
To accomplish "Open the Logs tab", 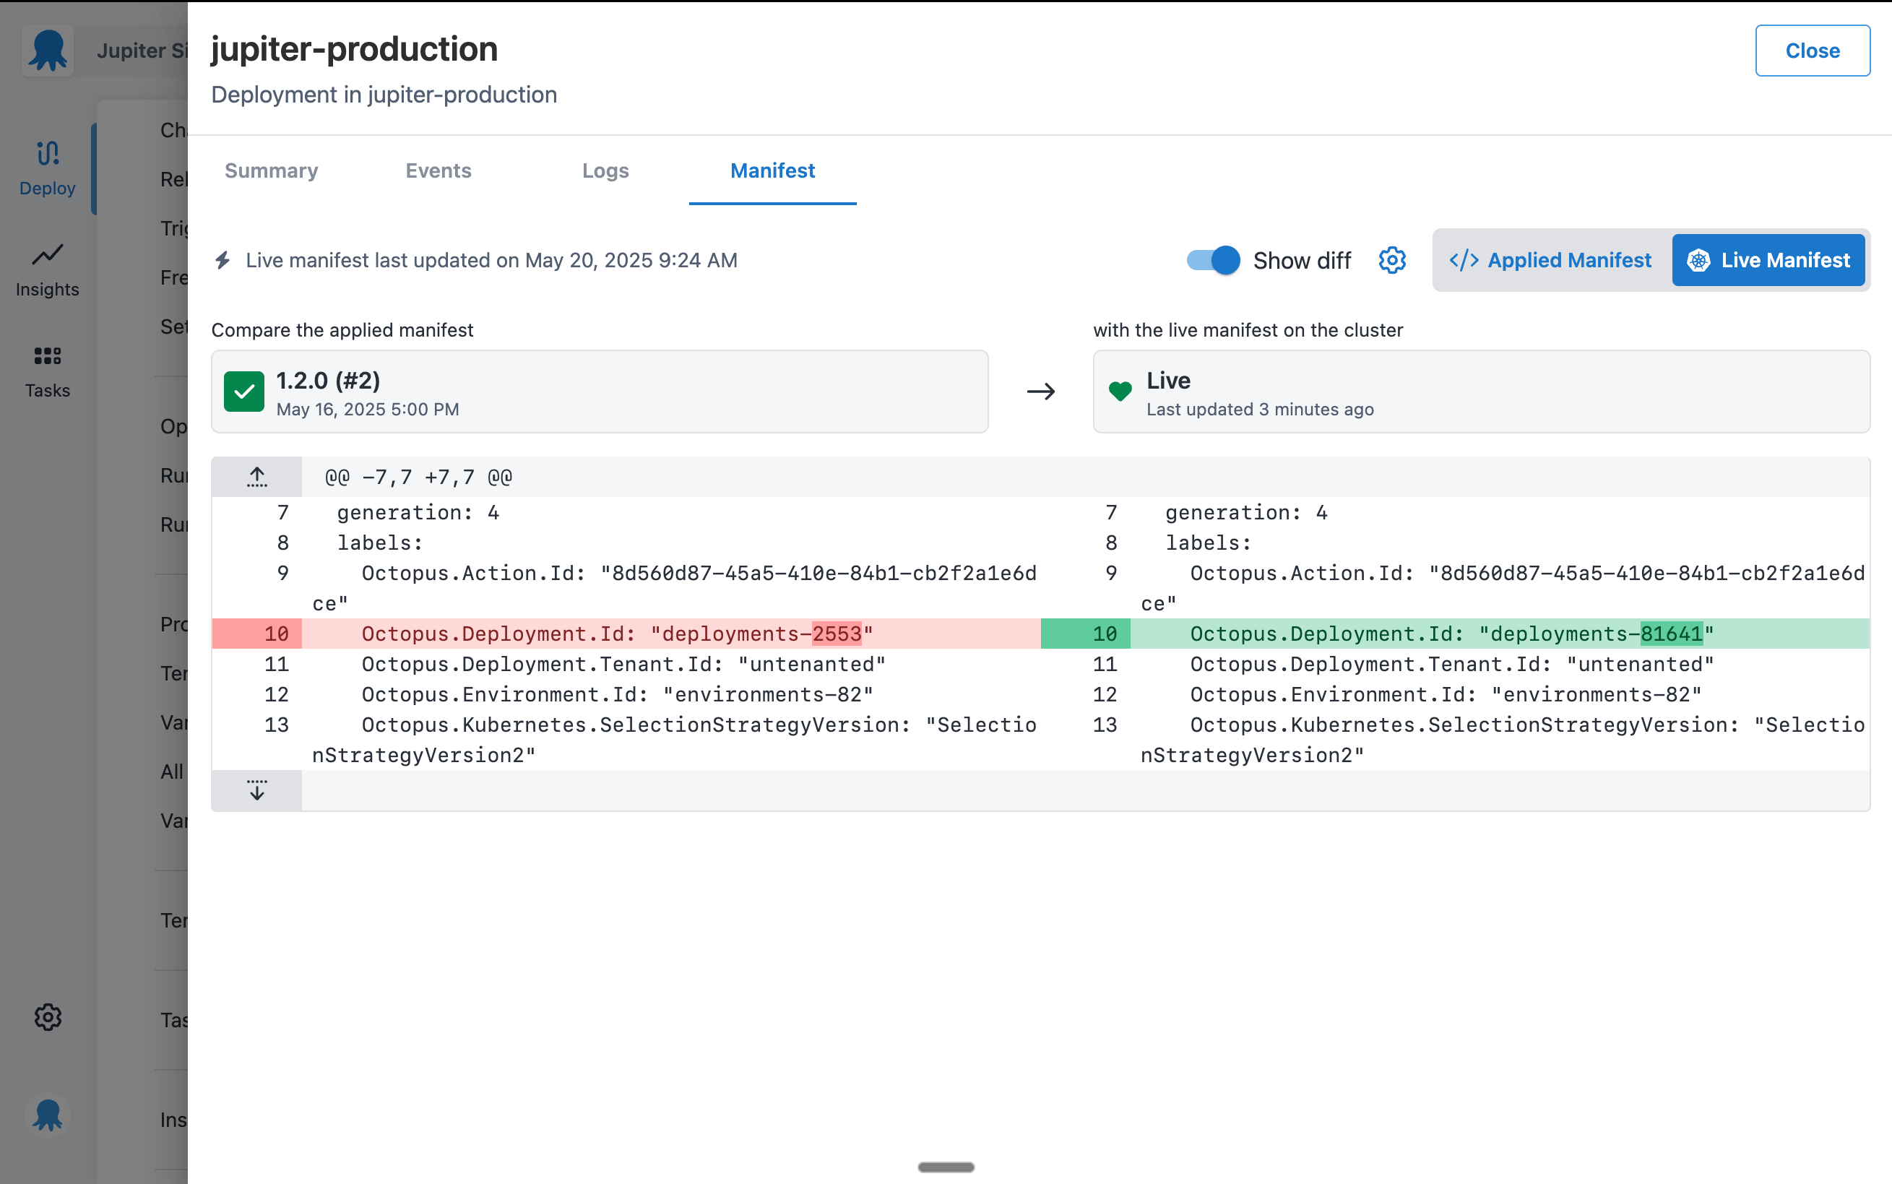I will pyautogui.click(x=605, y=170).
